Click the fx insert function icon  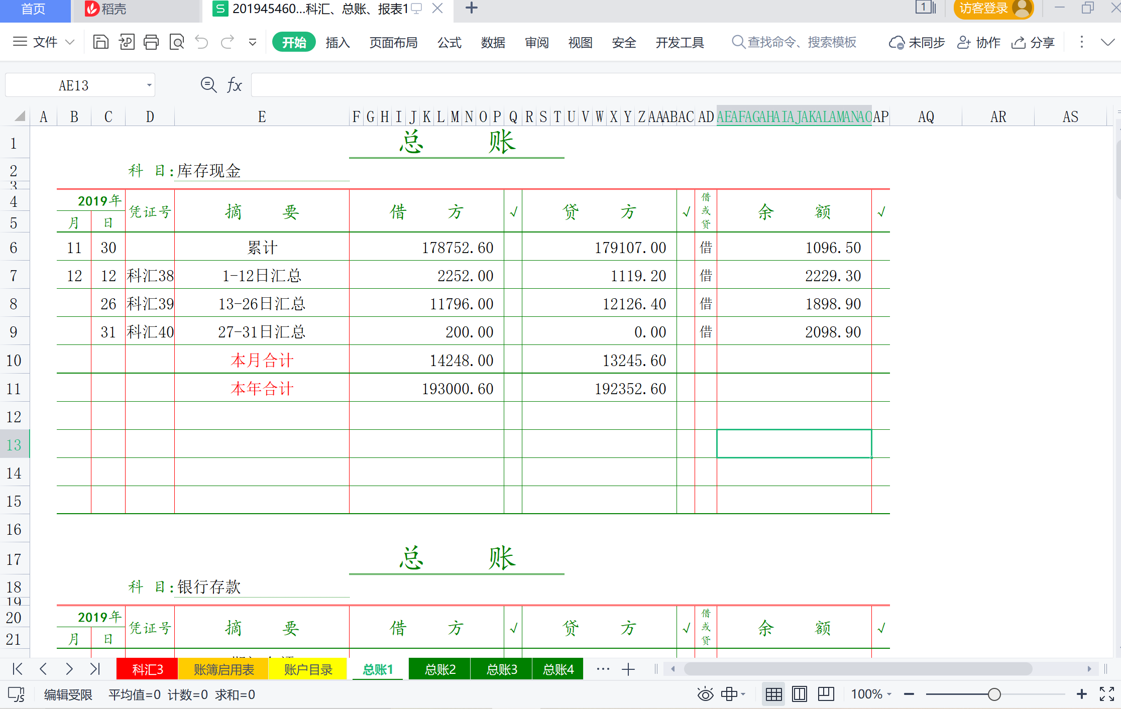click(x=234, y=85)
